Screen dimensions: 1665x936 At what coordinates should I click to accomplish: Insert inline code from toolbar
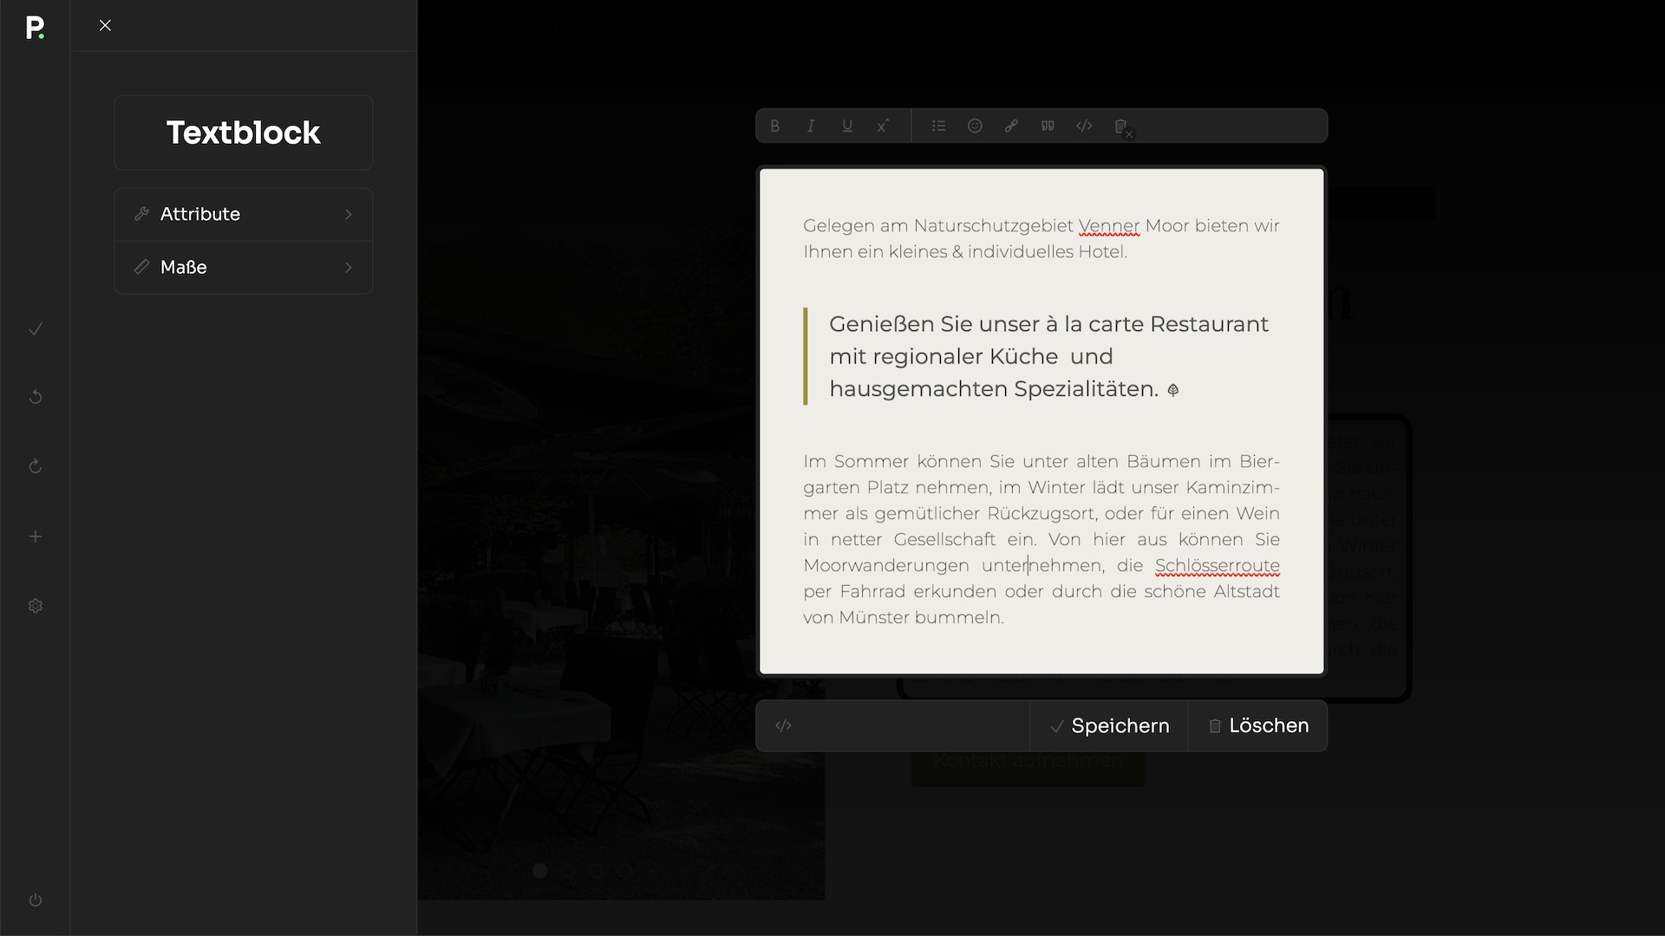pyautogui.click(x=1084, y=127)
